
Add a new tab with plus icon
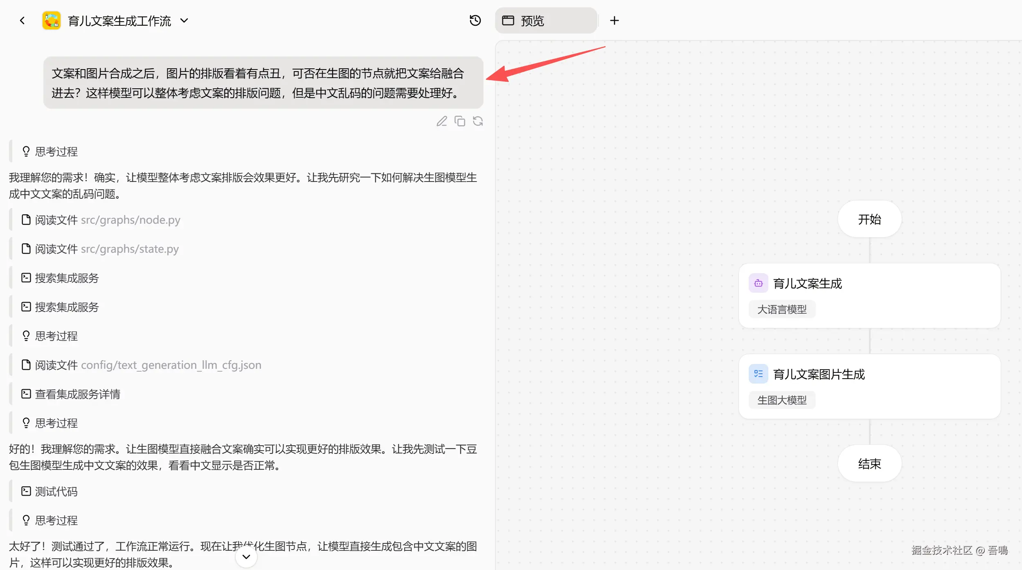pyautogui.click(x=614, y=20)
